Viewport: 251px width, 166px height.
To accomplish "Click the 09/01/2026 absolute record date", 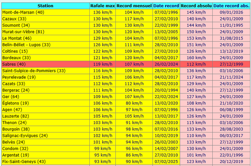I will (x=231, y=12).
